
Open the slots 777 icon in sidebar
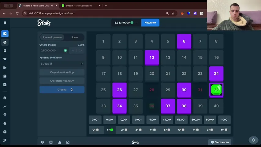5,115
